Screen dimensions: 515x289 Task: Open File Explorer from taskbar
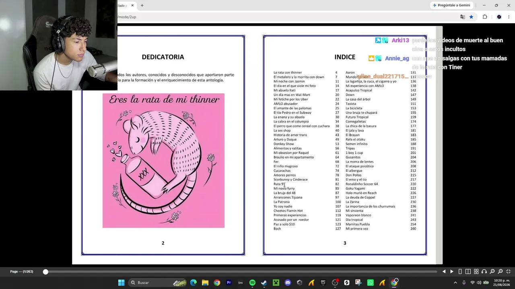pos(205,283)
